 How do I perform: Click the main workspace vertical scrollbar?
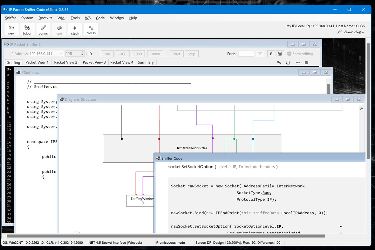click(x=368, y=102)
